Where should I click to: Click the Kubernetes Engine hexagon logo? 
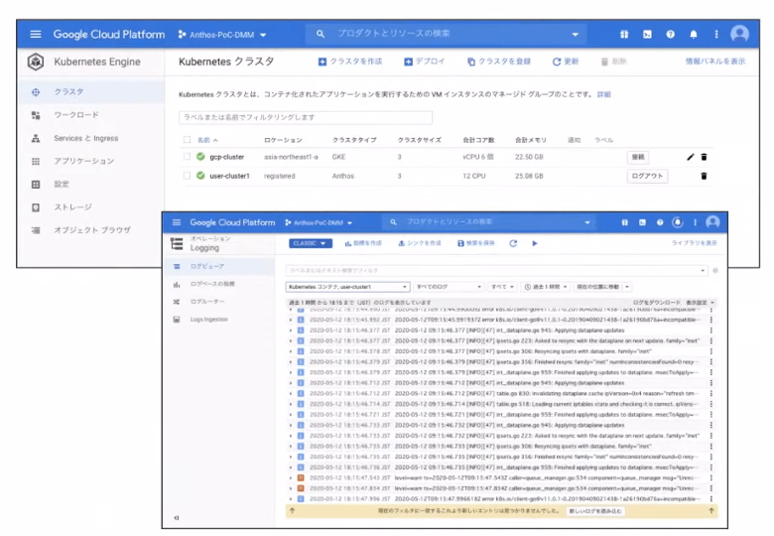point(36,62)
